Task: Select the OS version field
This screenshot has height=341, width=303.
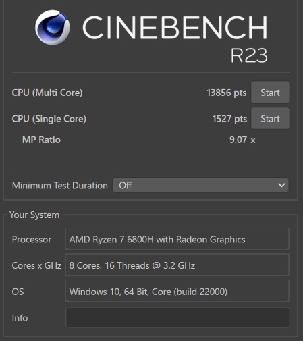Action: [x=177, y=291]
